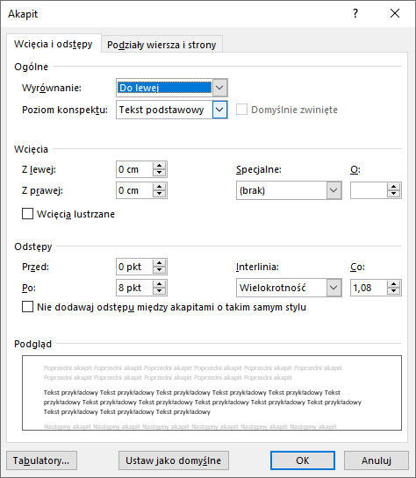
Task: Close the Akapit dialog with X
Action: coord(395,13)
